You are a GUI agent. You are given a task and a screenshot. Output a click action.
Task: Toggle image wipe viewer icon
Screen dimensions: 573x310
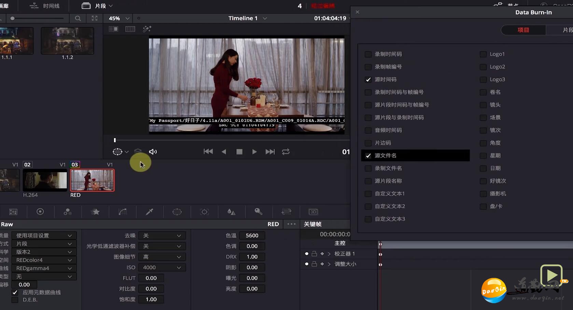tap(113, 29)
